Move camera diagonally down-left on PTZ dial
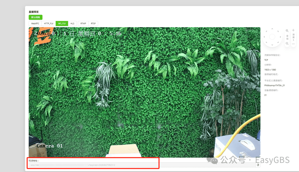The height and width of the screenshot is (172, 299). [267, 42]
